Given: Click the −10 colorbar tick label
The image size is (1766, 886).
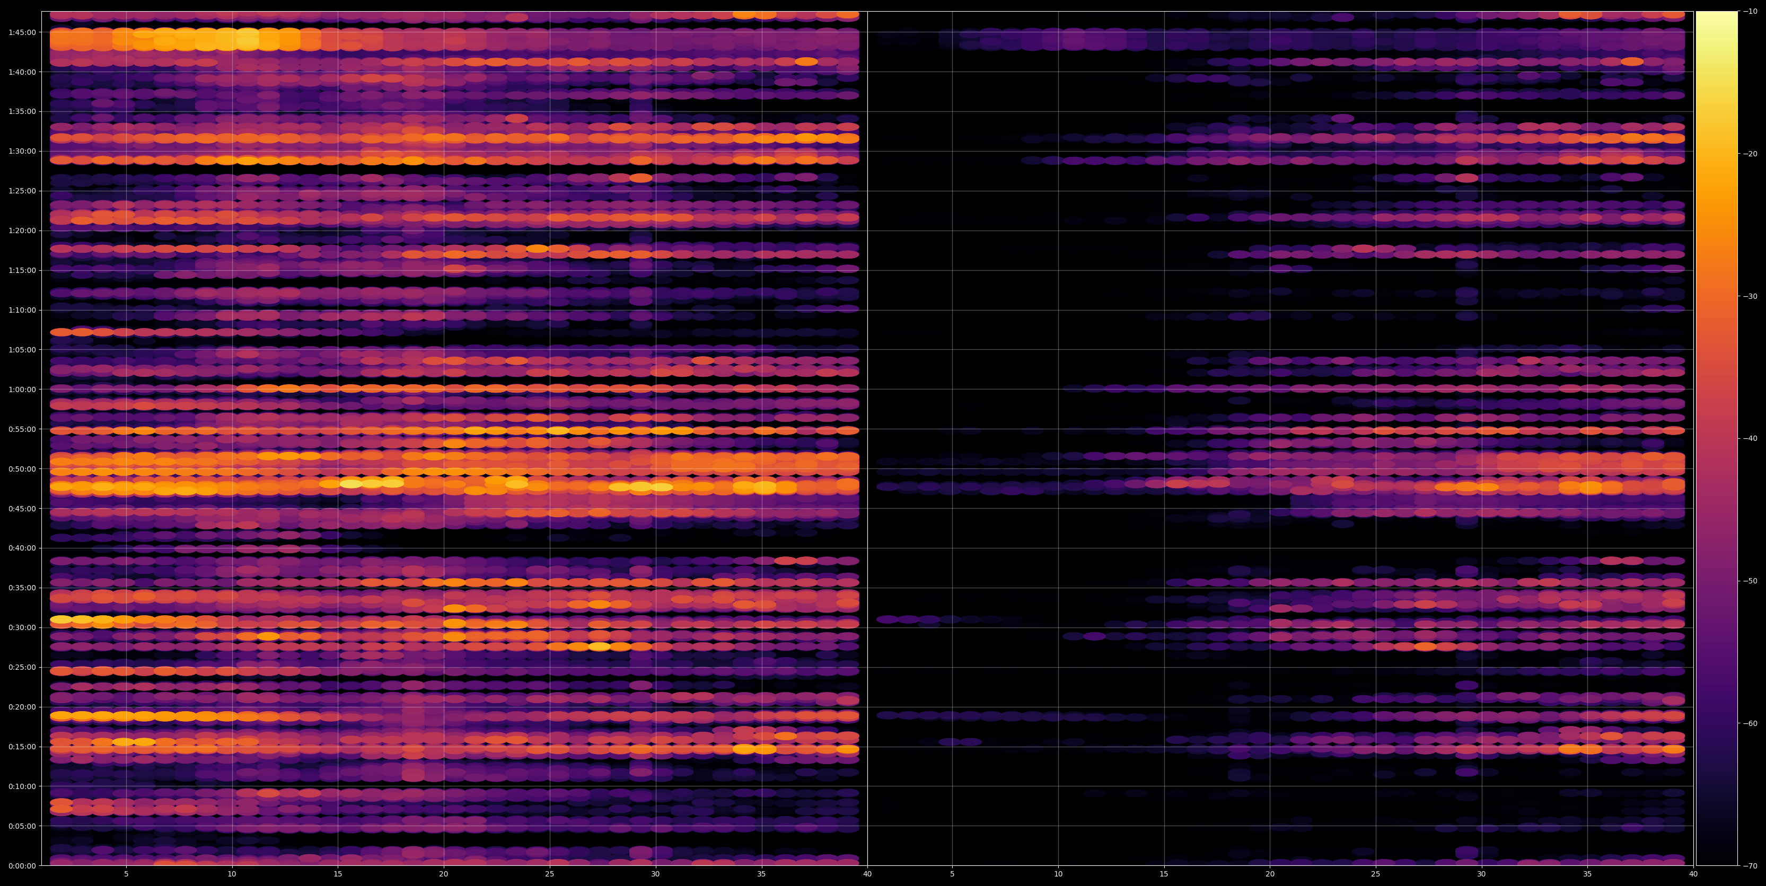Looking at the screenshot, I should point(1750,11).
